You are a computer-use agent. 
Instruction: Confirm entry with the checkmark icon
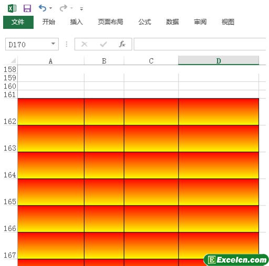tap(104, 44)
